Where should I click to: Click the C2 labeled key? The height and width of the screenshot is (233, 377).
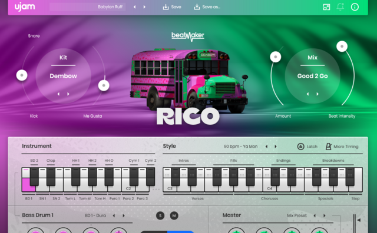[128, 188]
